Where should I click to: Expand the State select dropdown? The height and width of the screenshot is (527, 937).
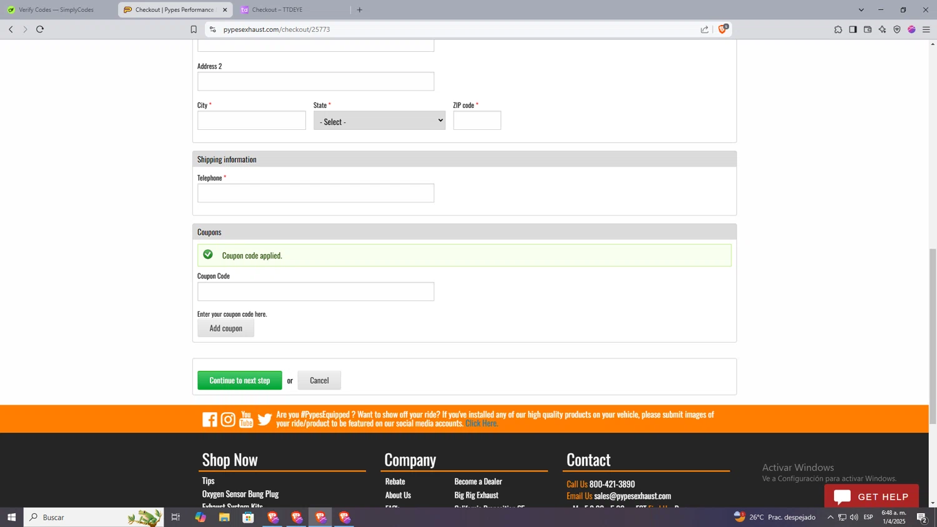[x=379, y=121]
